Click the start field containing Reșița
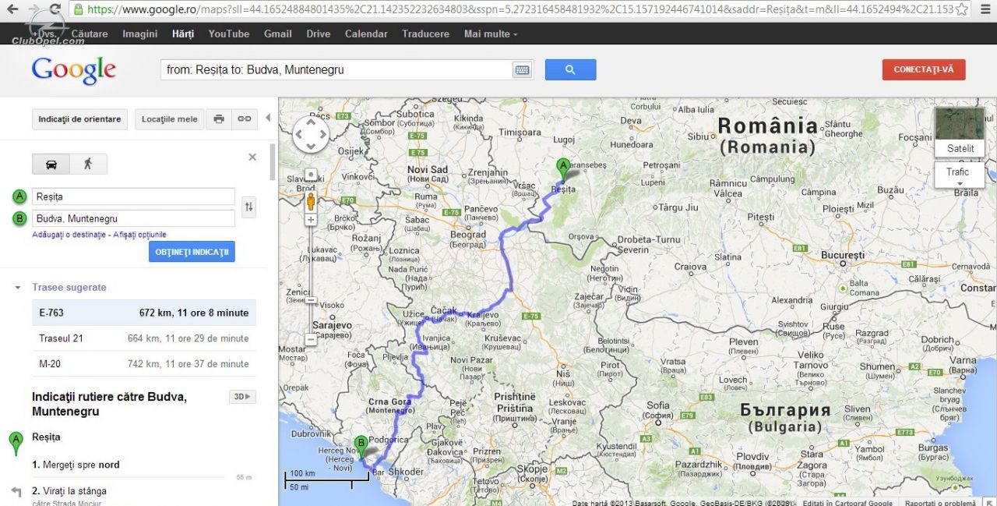The height and width of the screenshot is (506, 997). 133,197
